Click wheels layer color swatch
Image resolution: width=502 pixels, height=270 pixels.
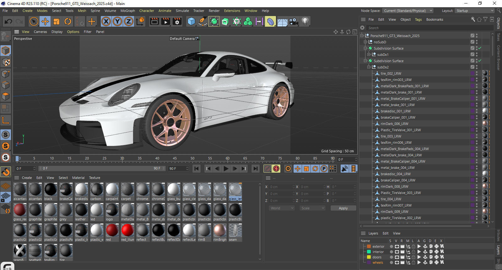[x=369, y=262]
